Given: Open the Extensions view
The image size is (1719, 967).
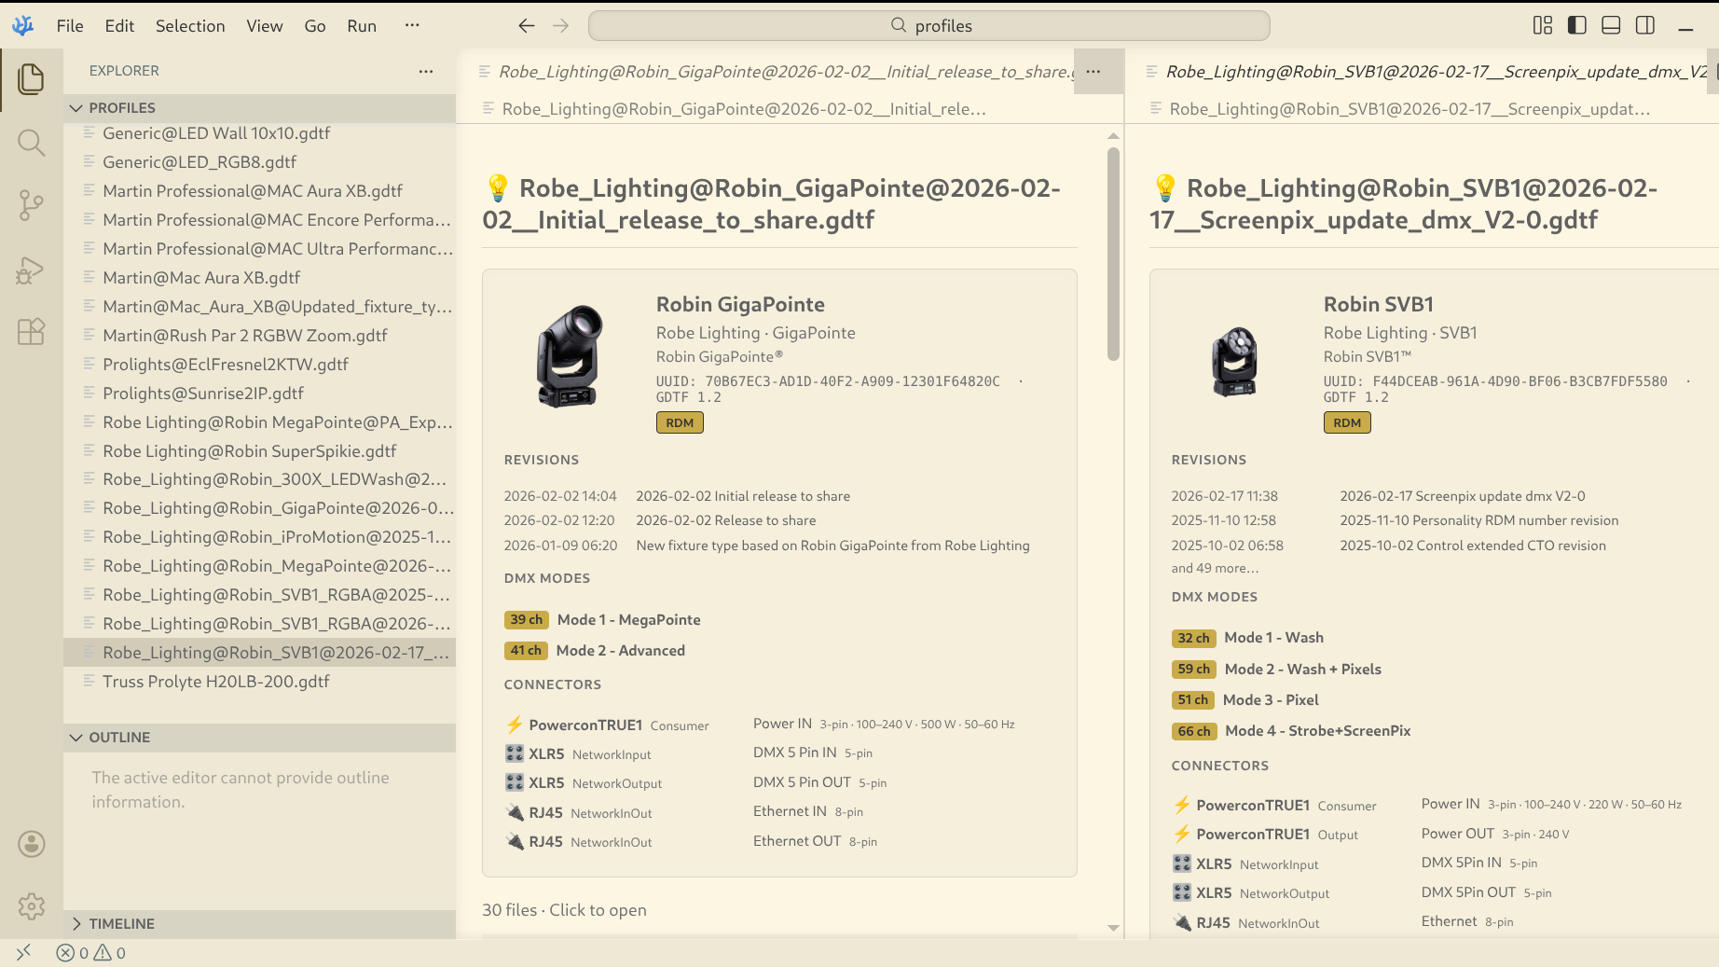Looking at the screenshot, I should 31,332.
